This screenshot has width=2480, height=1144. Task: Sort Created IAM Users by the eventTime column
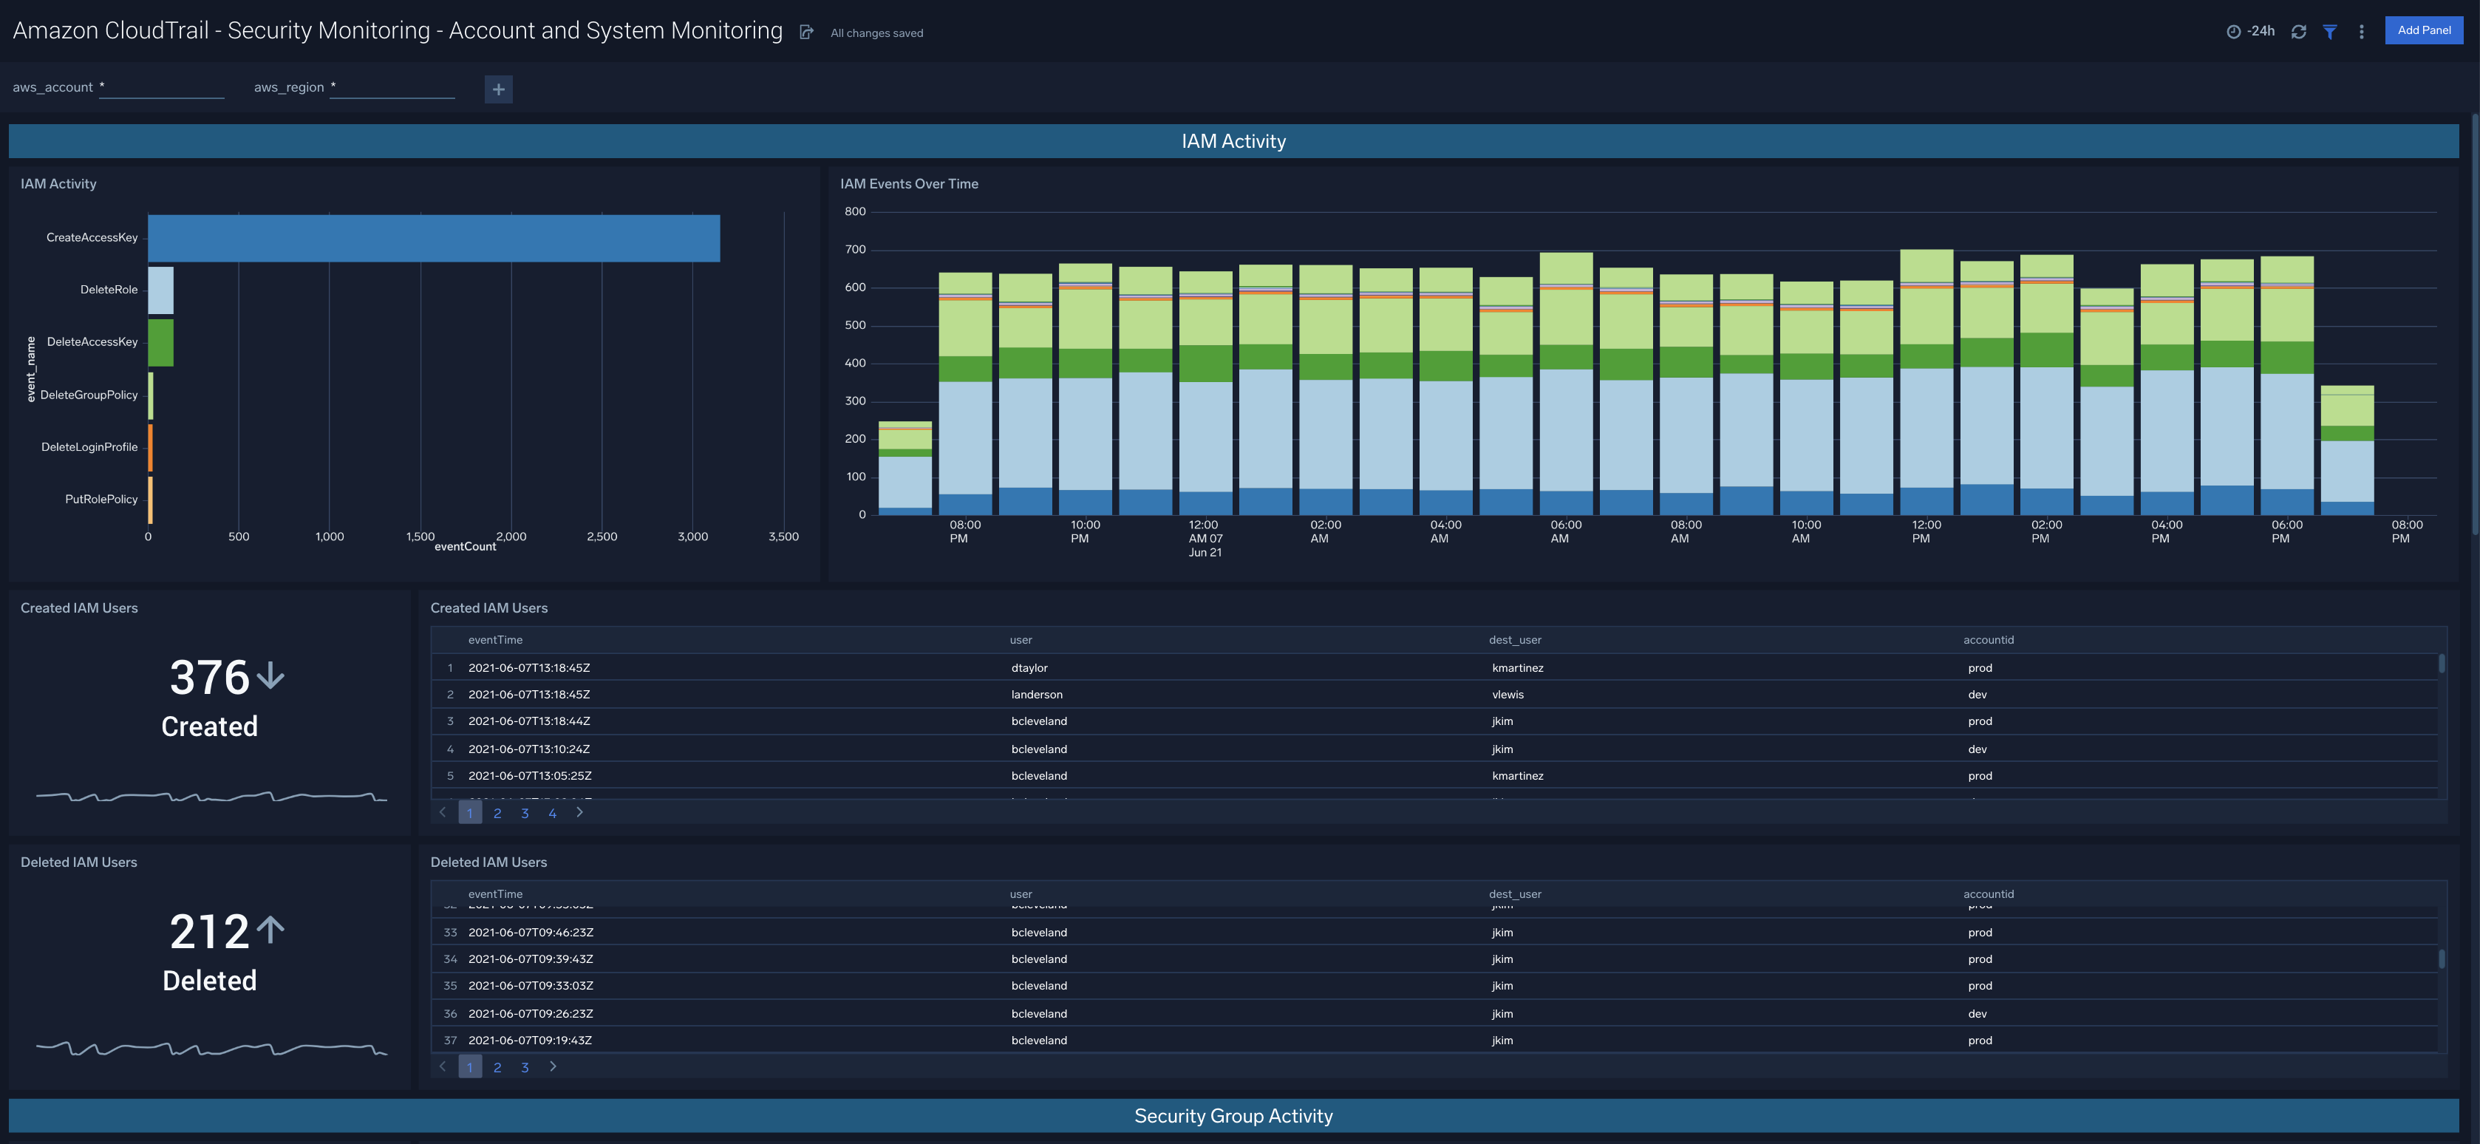tap(495, 639)
